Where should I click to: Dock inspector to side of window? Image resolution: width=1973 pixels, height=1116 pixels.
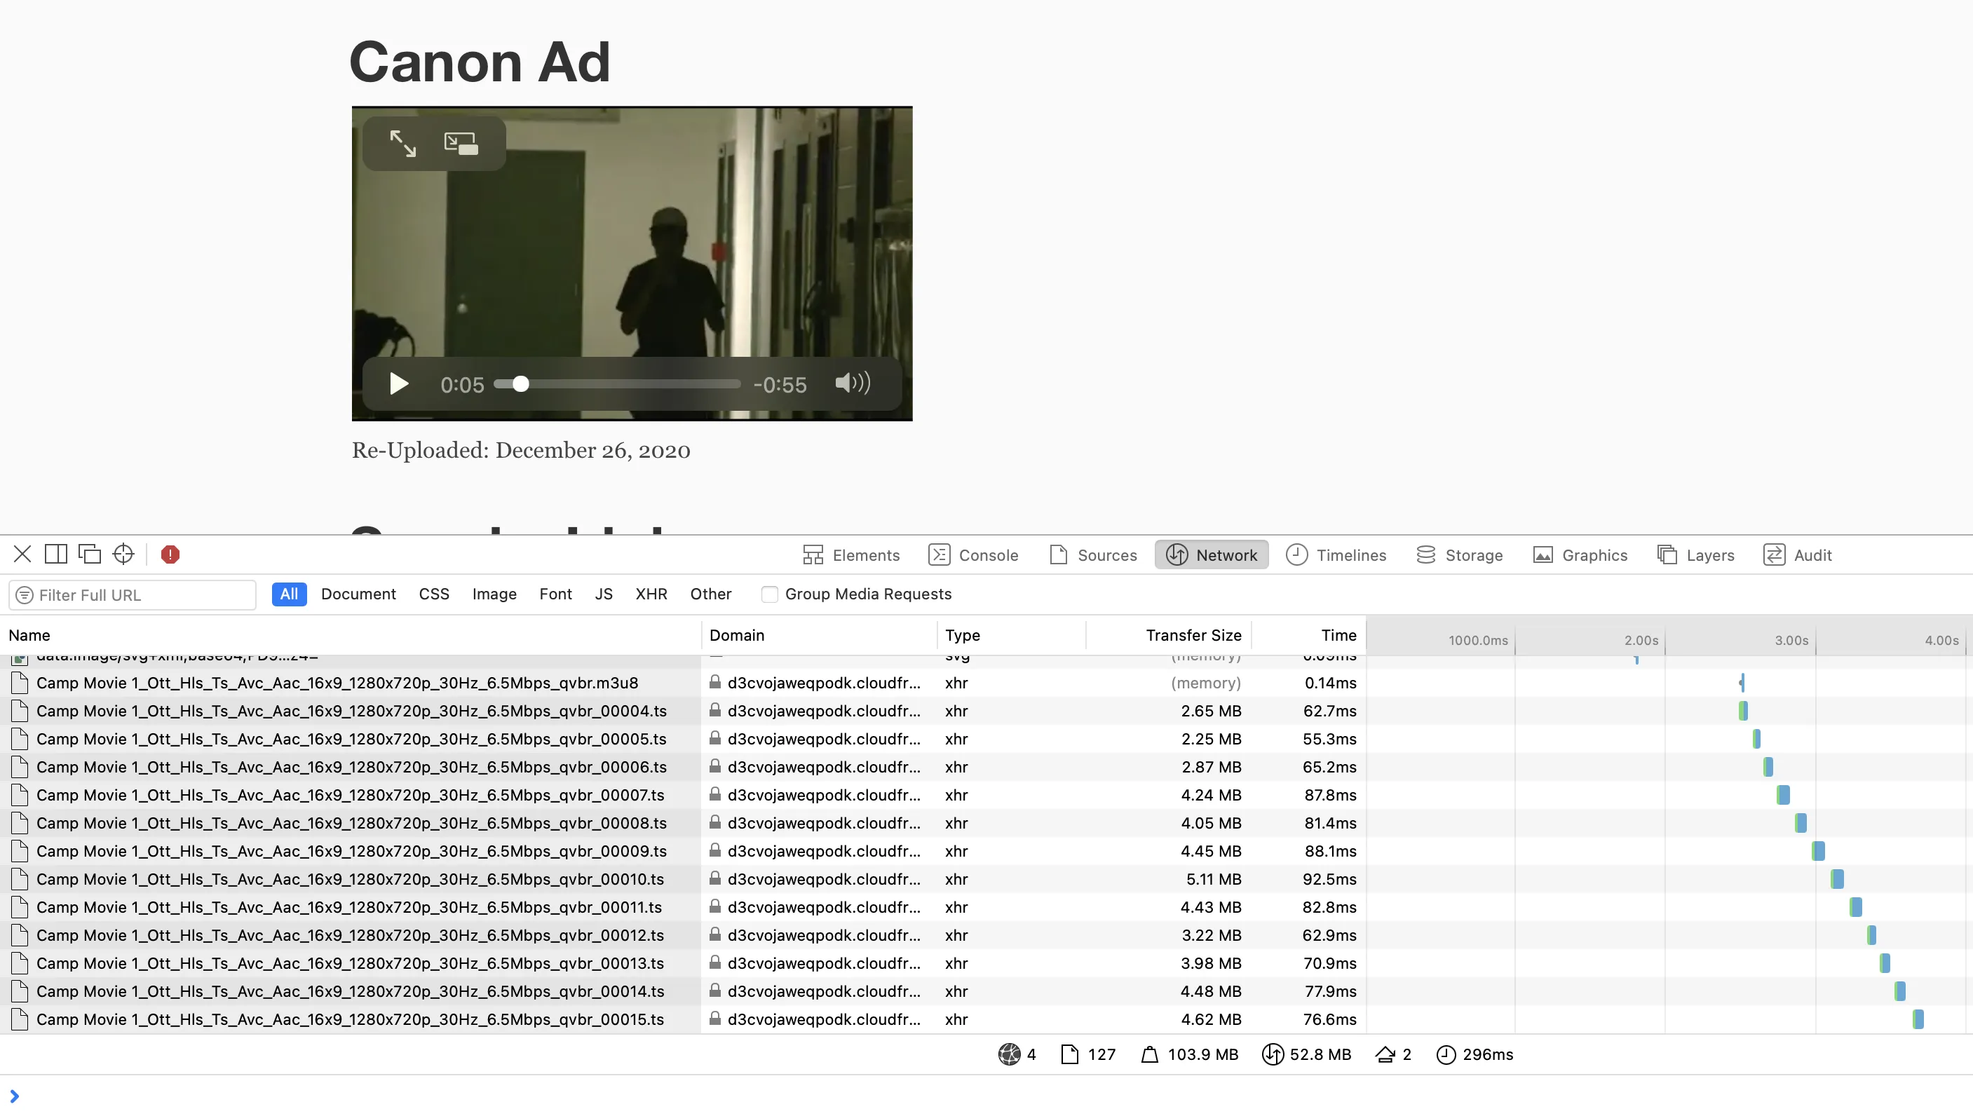[56, 554]
